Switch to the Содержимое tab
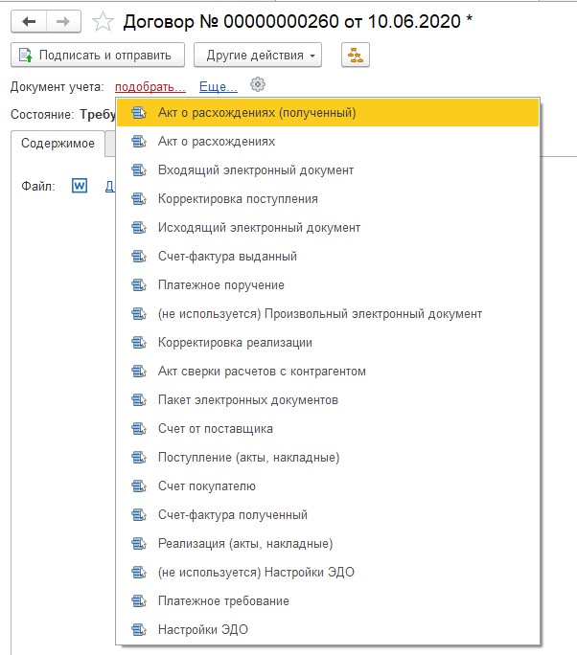 [58, 144]
